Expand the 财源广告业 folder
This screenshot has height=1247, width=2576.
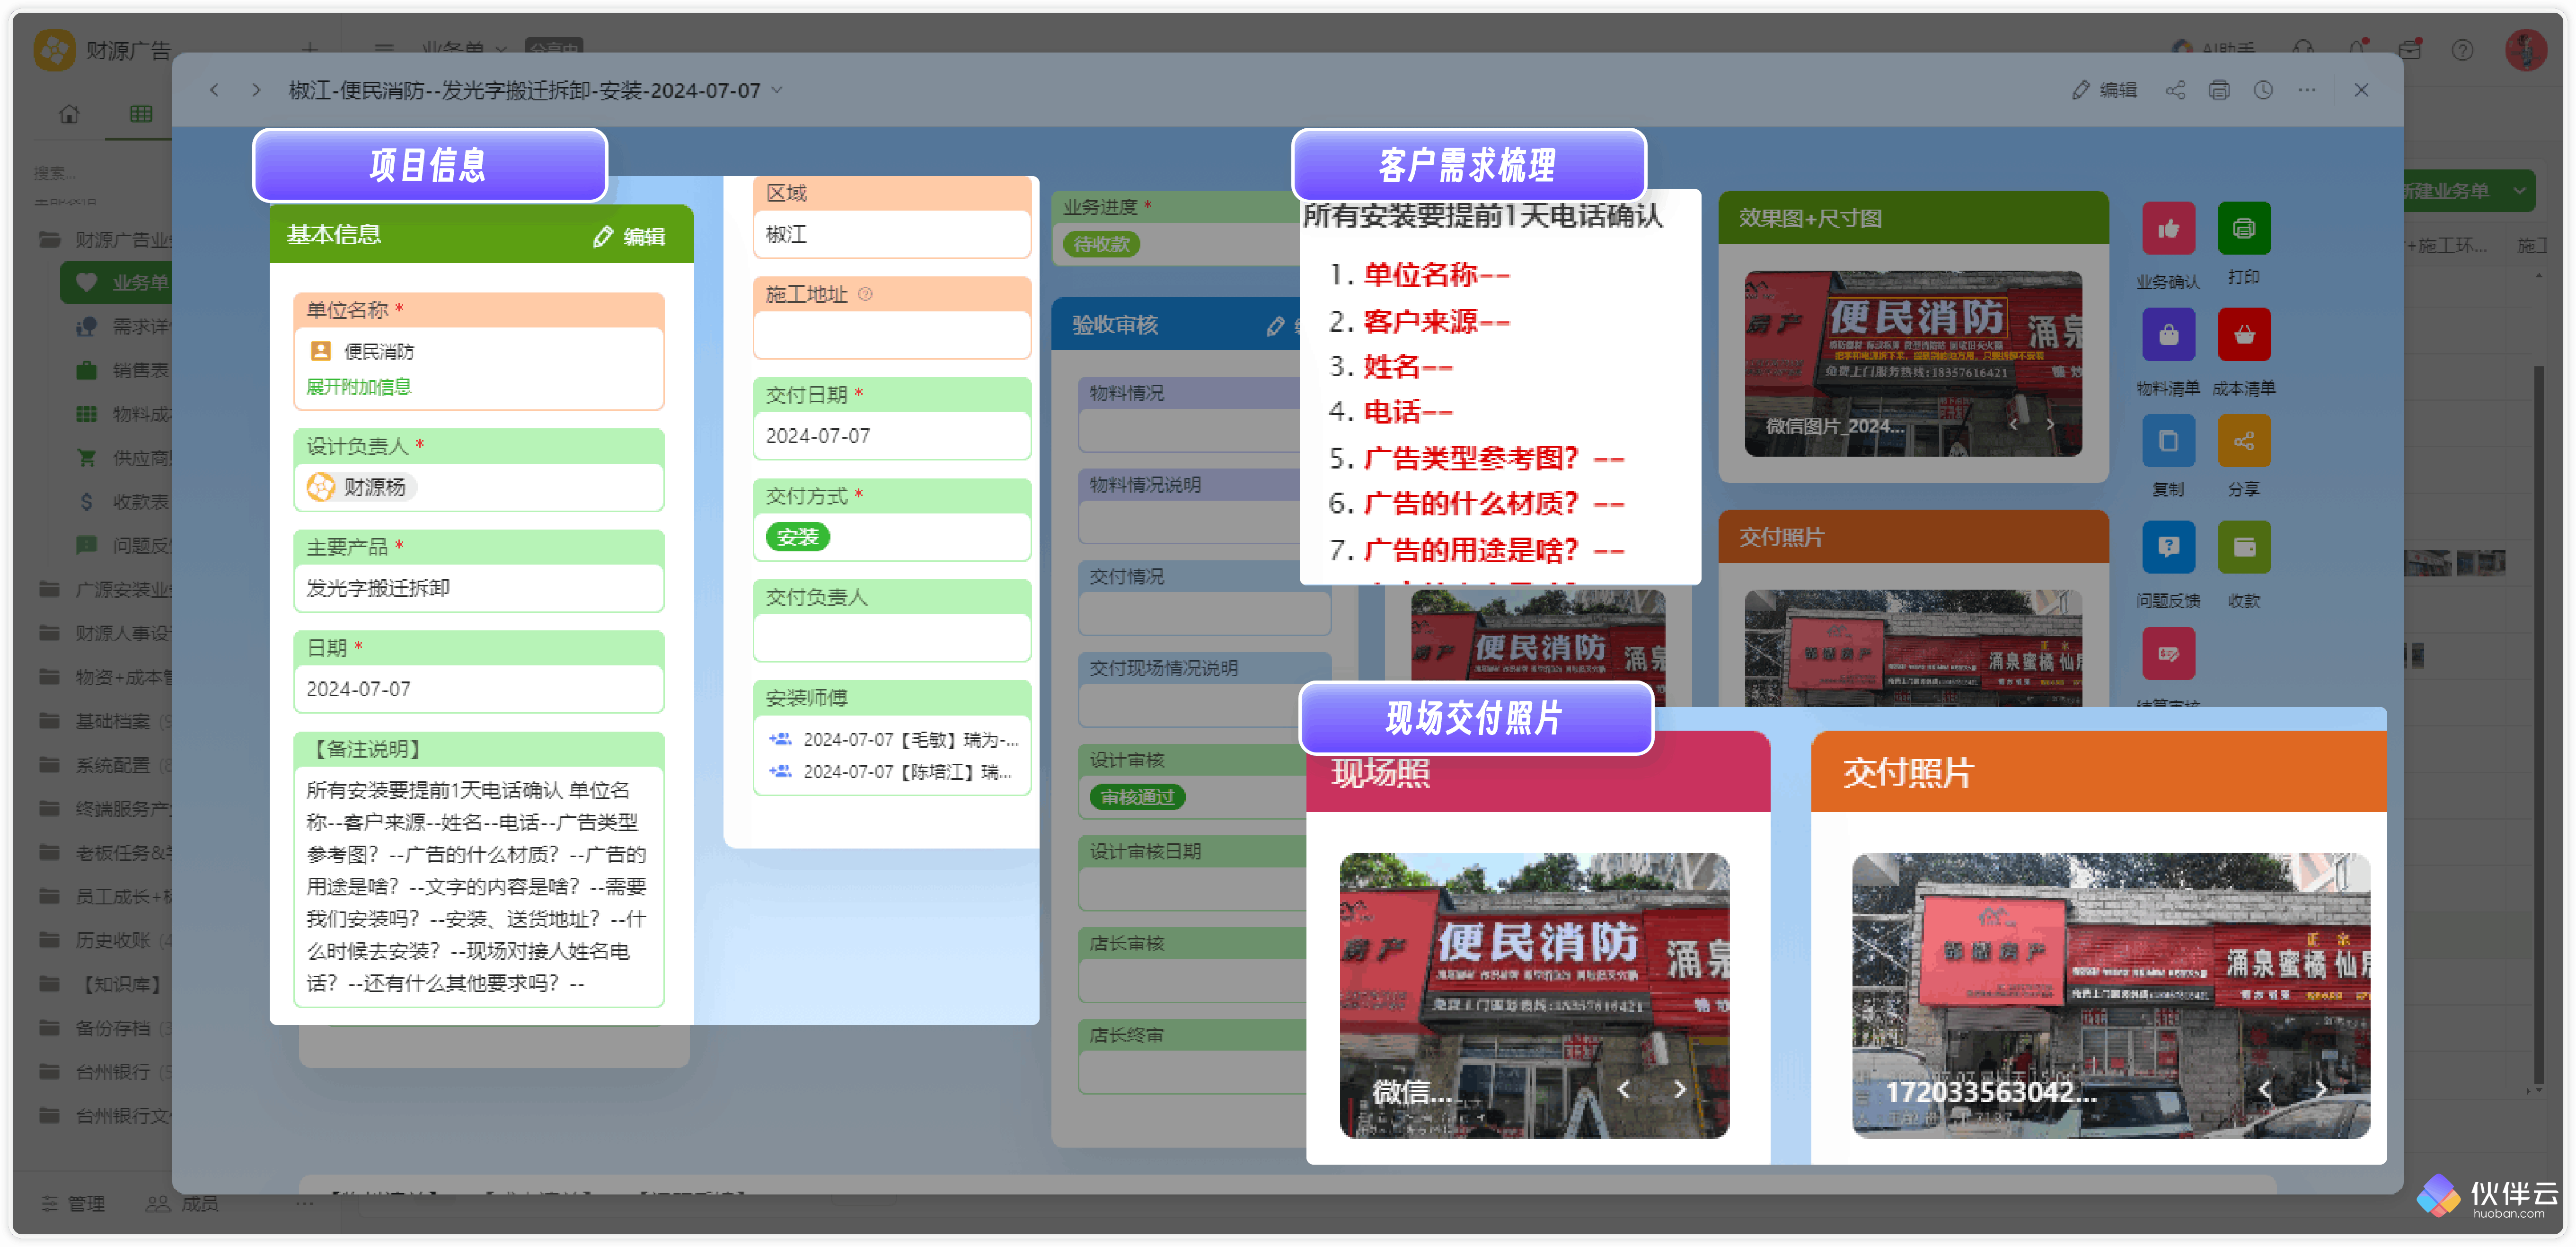point(49,239)
